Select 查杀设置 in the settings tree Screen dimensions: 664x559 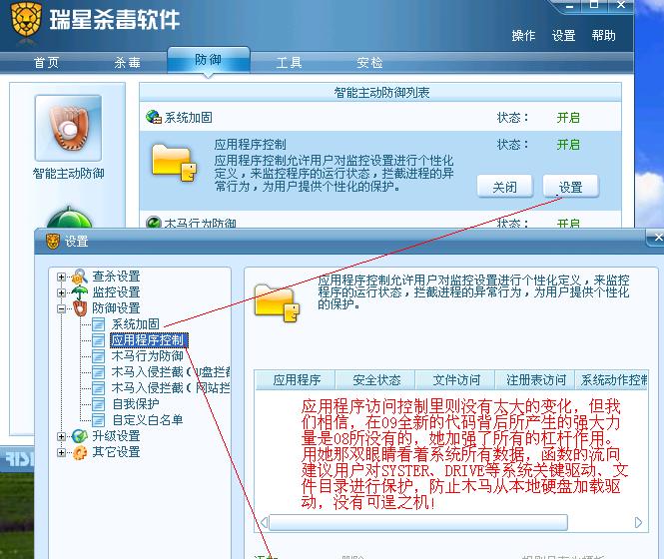coord(117,277)
